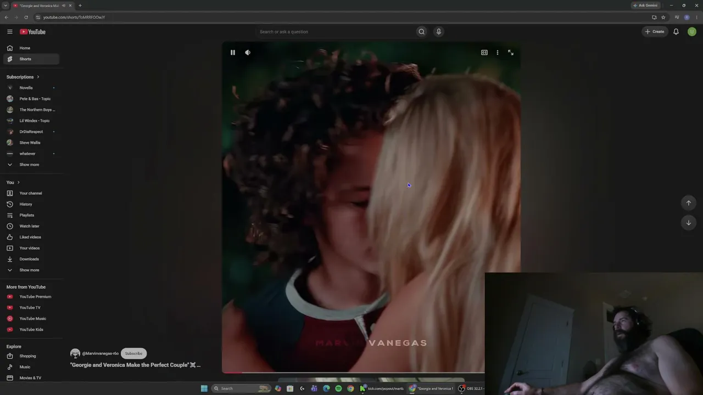Open Spotify from the taskbar
The height and width of the screenshot is (395, 703).
(338, 388)
